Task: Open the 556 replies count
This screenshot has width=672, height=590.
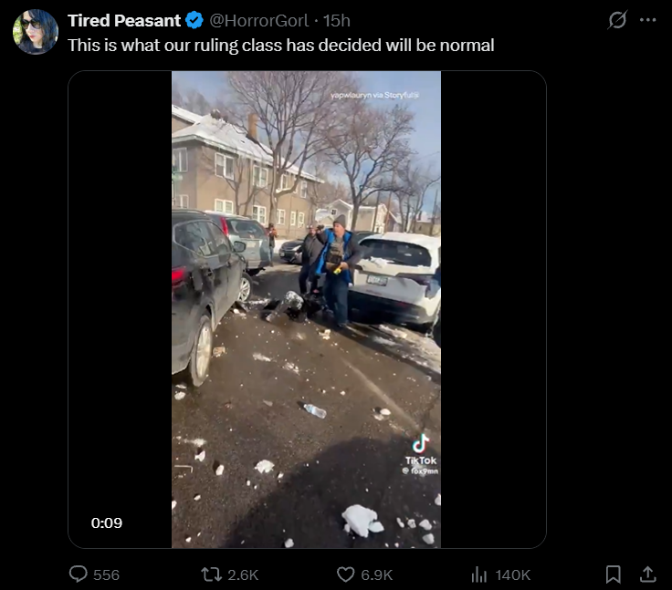Action: click(x=106, y=574)
